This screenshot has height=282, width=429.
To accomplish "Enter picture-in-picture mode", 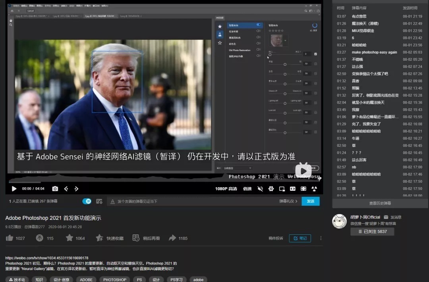I will coord(282,189).
